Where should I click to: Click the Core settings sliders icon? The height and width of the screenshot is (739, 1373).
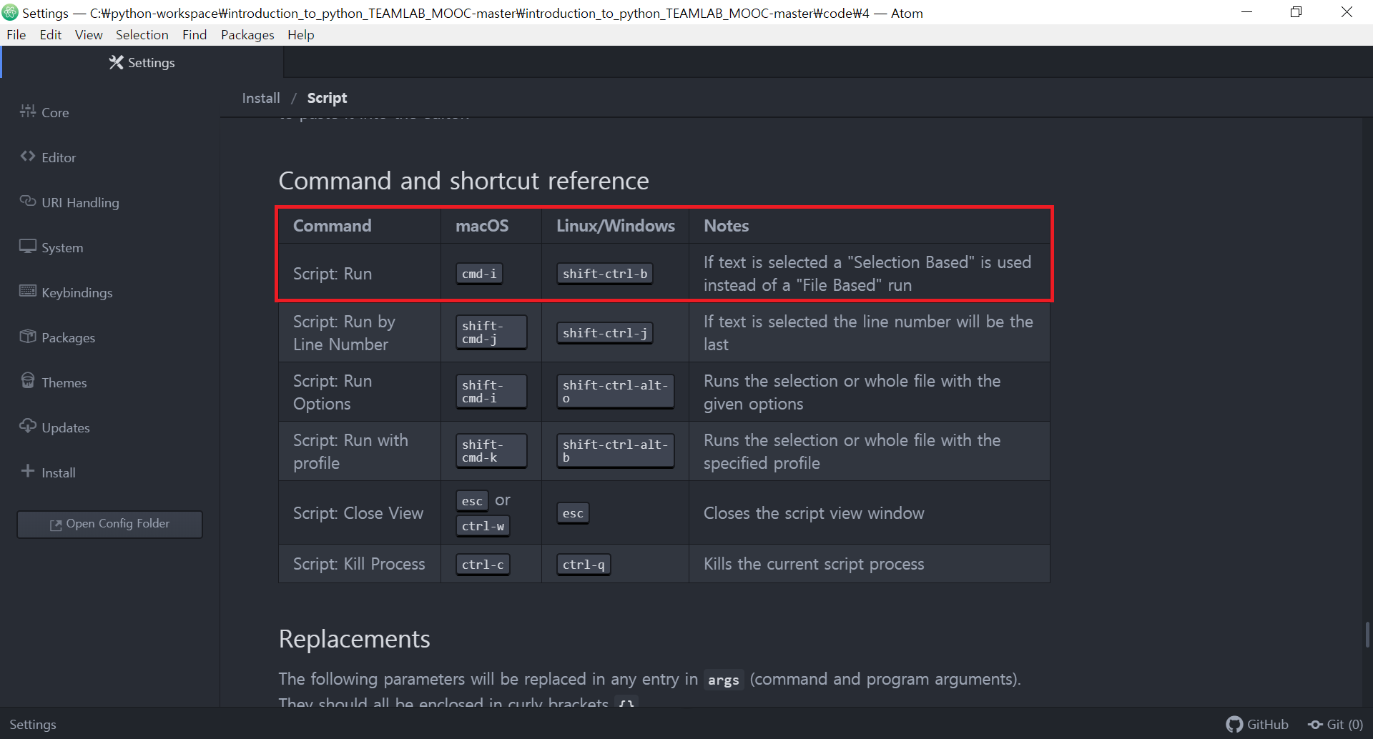point(28,111)
